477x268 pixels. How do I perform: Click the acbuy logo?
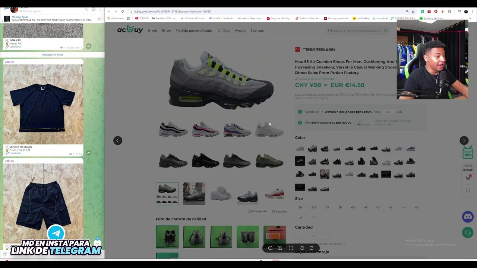(x=130, y=30)
